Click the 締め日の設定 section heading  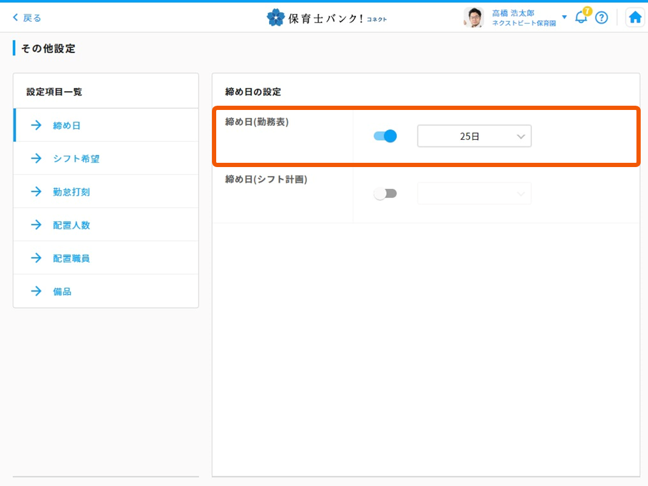253,92
